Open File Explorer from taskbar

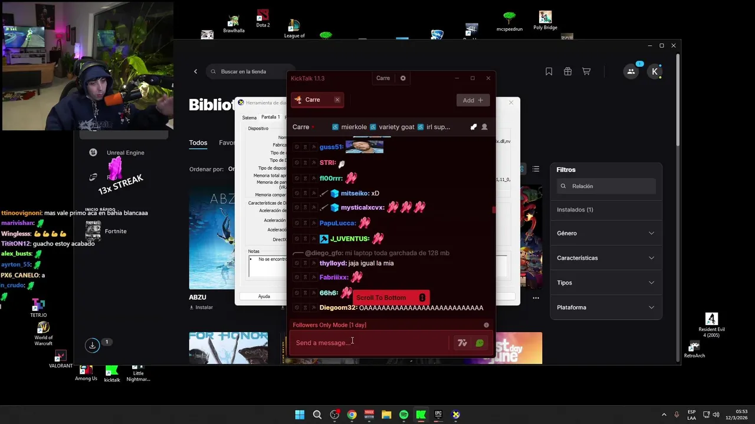pyautogui.click(x=386, y=415)
